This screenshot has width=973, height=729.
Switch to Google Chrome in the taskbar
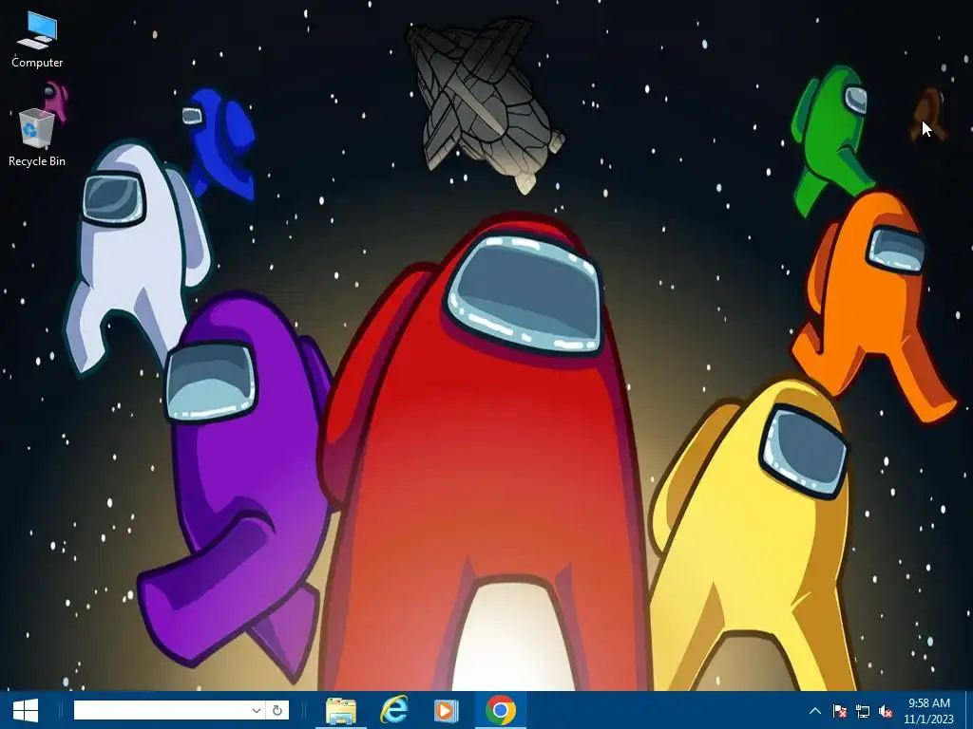click(x=500, y=710)
